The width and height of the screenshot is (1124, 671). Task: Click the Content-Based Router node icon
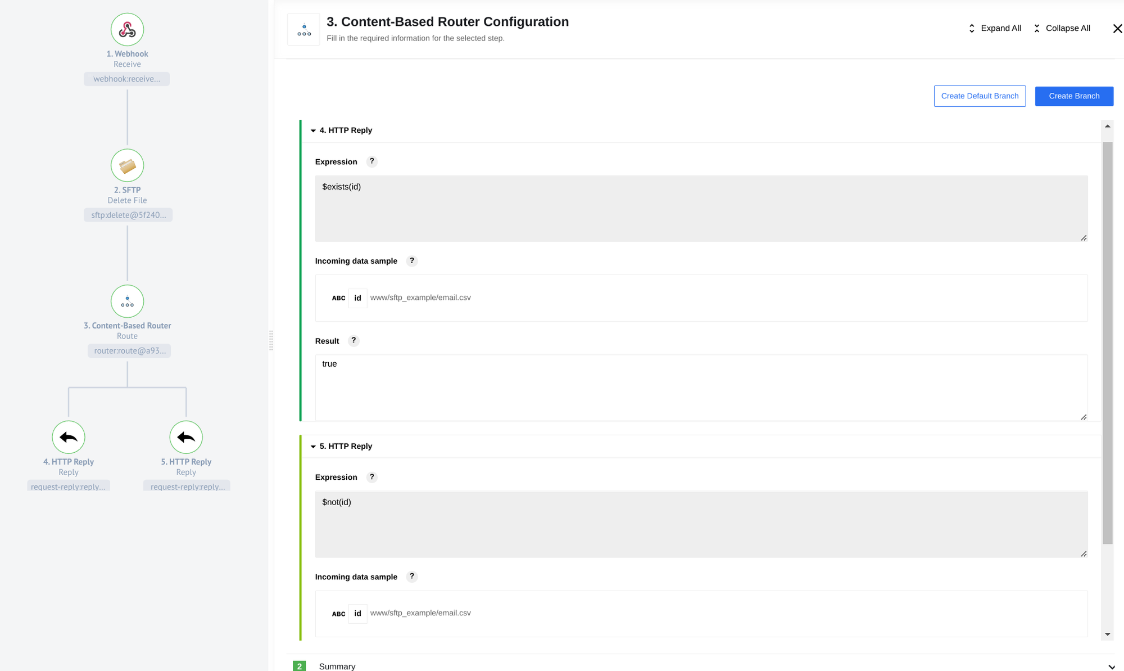(x=127, y=301)
